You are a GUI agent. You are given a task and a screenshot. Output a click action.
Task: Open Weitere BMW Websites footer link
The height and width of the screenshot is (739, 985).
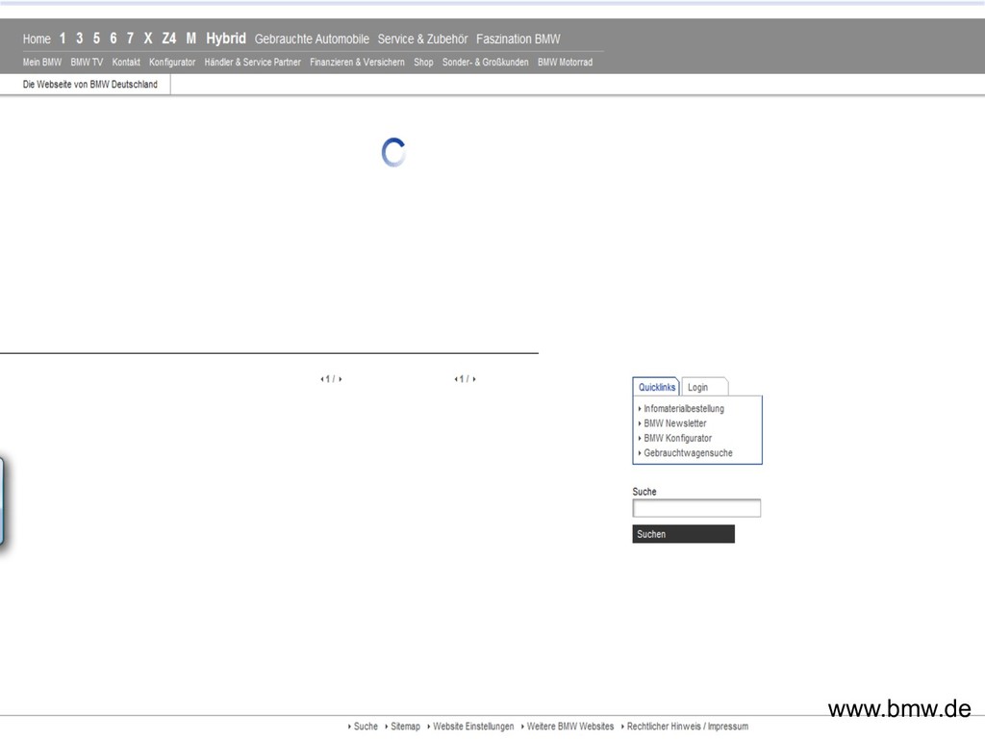[x=569, y=726]
